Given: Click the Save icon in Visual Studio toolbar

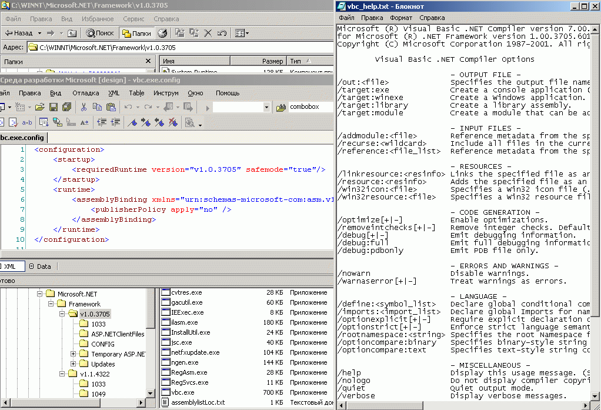Looking at the screenshot, I should (54, 107).
